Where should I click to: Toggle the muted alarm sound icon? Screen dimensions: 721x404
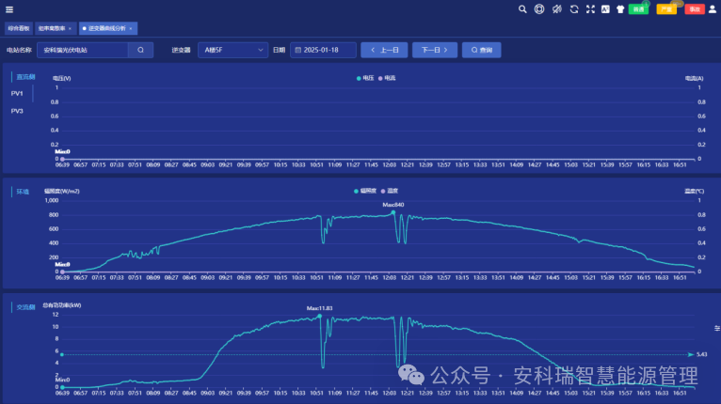click(557, 9)
